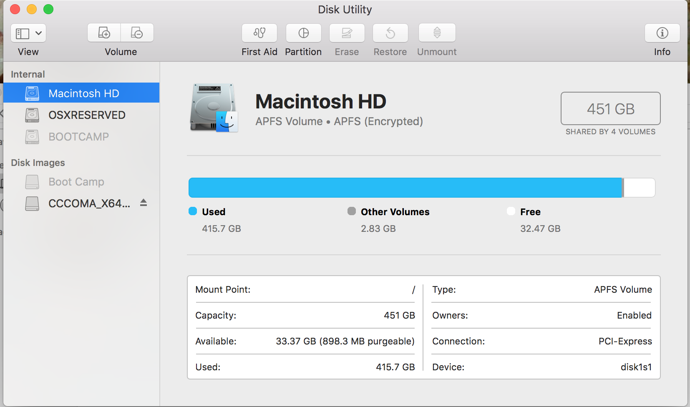Close the Disk Utility window
This screenshot has width=690, height=407.
point(15,9)
